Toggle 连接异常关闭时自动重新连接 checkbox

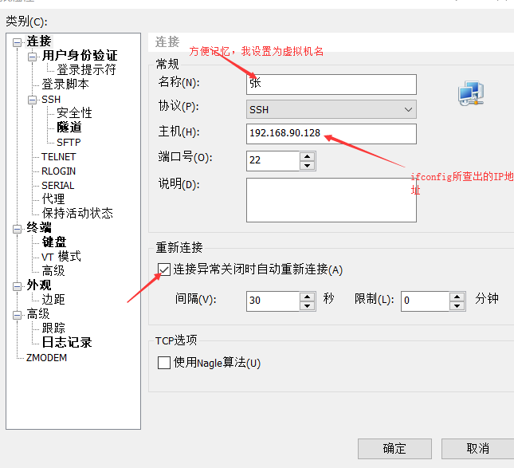click(x=164, y=269)
